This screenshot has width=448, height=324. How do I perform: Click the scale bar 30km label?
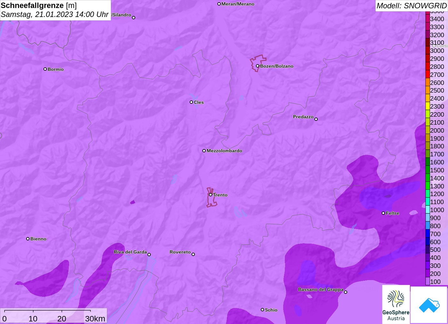tap(95, 319)
